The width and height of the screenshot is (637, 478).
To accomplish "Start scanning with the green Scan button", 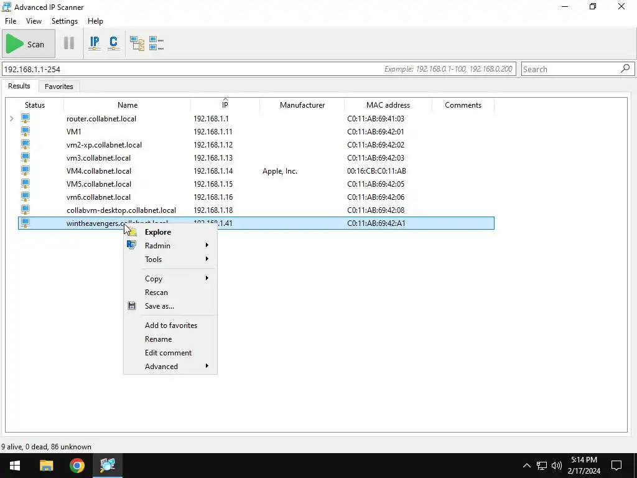I will (28, 44).
